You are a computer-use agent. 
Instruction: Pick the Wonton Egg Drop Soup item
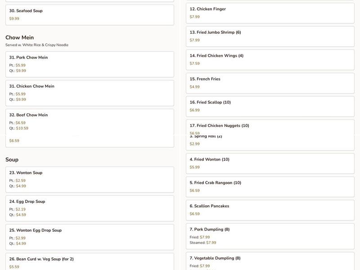[x=90, y=237]
